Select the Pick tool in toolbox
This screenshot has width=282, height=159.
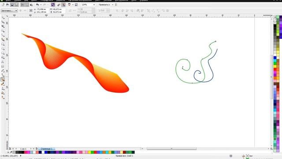[3, 18]
